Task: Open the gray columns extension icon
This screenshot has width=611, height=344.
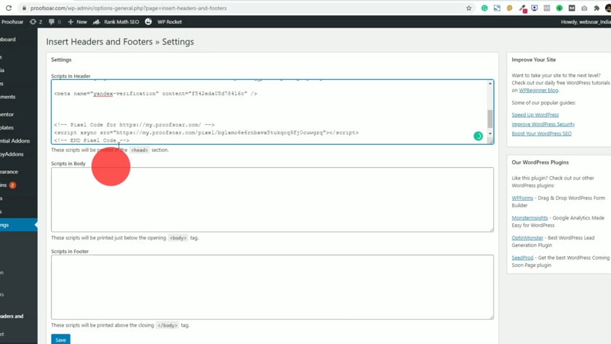Action: pyautogui.click(x=547, y=8)
